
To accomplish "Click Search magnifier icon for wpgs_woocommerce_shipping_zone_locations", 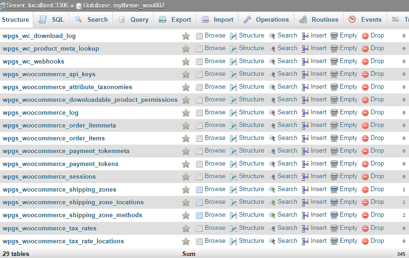I will 272,203.
